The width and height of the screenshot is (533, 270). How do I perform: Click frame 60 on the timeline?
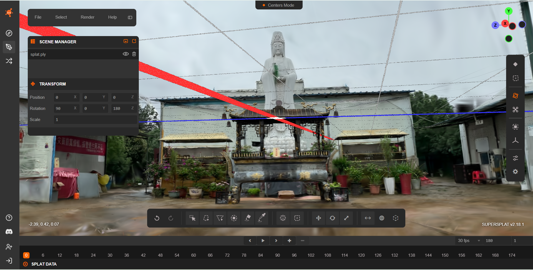[x=193, y=255]
